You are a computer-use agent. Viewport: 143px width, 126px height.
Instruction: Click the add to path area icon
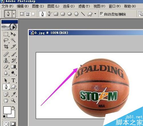[x=141, y=14]
